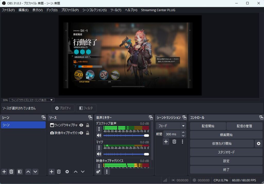Click the プロパティ button

[x=63, y=108]
